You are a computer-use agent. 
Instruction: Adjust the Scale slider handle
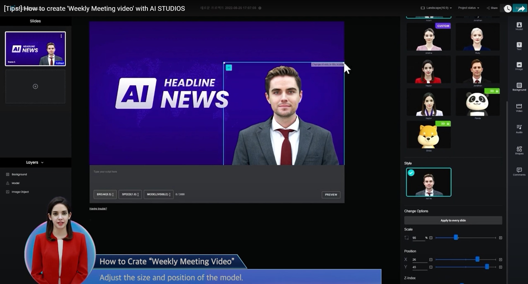click(456, 237)
